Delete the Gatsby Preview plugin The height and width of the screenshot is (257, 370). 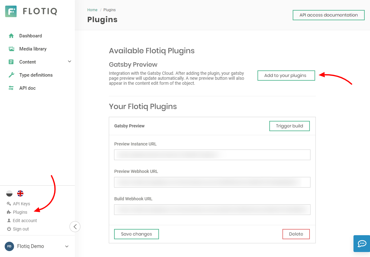296,234
